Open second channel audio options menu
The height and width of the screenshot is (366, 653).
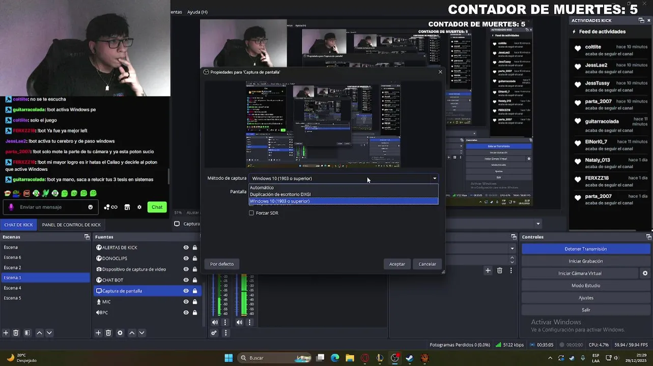(249, 322)
